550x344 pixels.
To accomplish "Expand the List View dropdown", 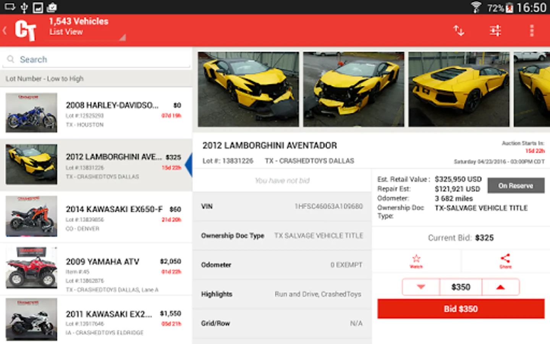I will [87, 32].
